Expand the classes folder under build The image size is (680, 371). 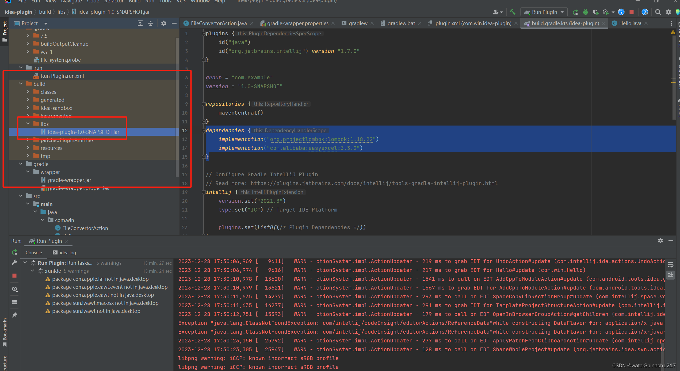coord(28,92)
